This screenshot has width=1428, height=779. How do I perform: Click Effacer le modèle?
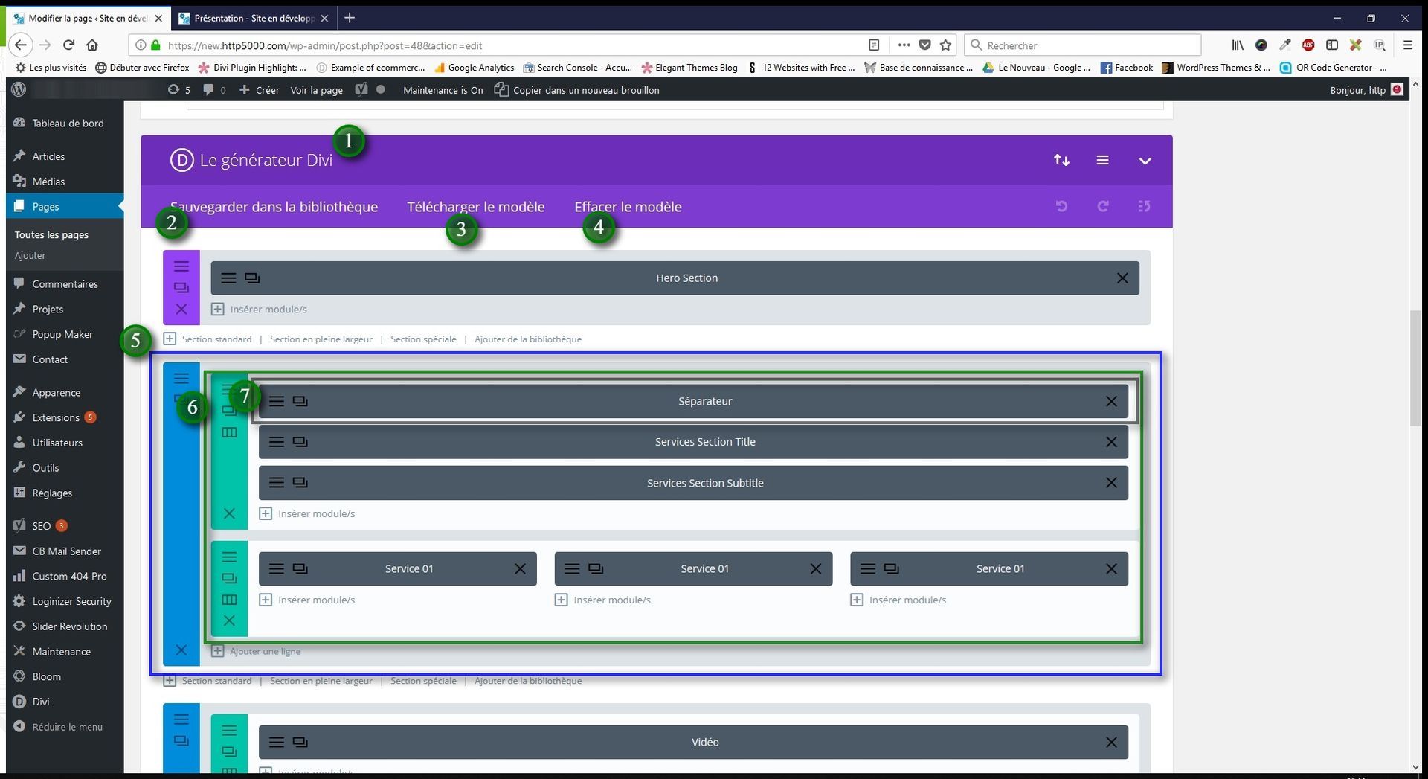pos(628,207)
